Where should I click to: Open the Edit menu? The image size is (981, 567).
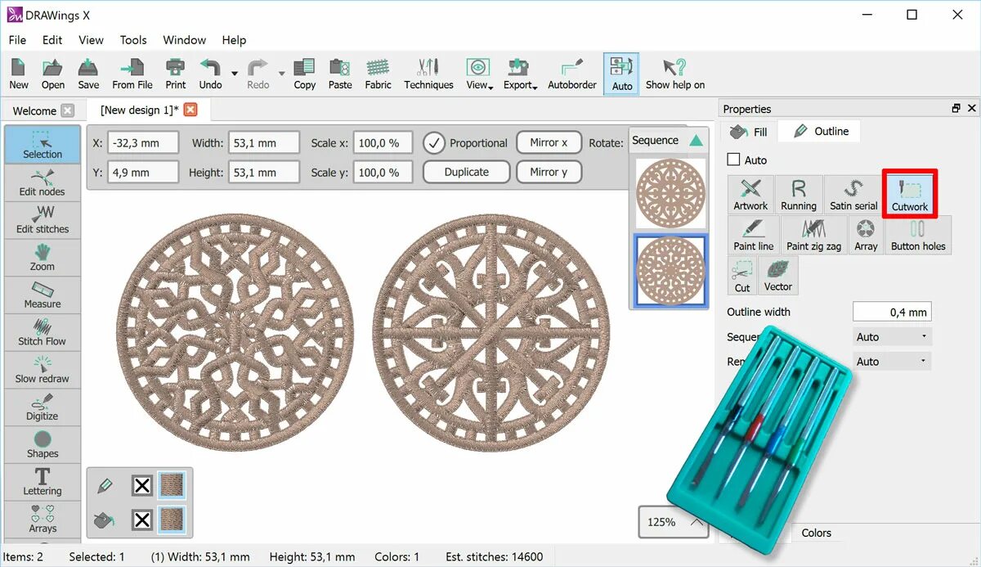(52, 39)
